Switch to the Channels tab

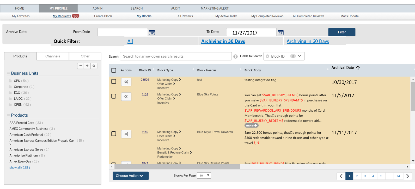pos(53,56)
